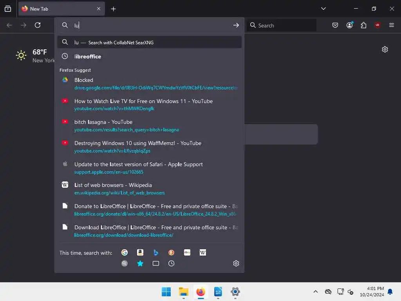Open 'bitch lasagna - YouTube' suggestion
401x301 pixels.
pos(149,126)
